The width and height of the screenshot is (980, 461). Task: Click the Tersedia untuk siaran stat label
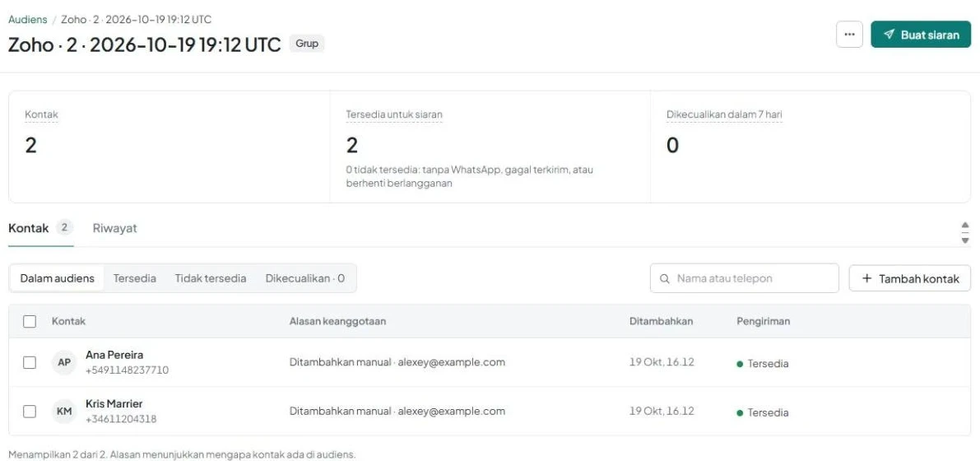tap(394, 114)
